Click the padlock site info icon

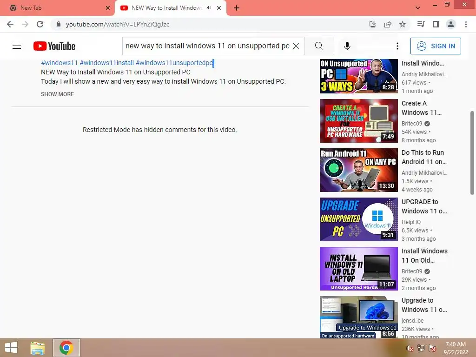click(x=59, y=24)
